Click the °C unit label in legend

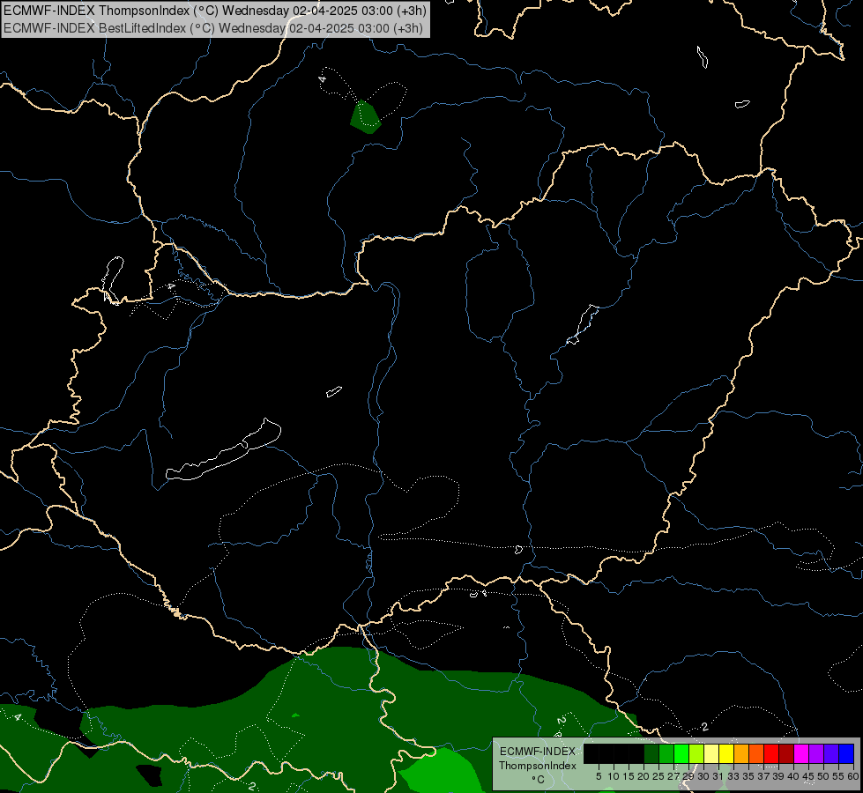click(x=539, y=780)
